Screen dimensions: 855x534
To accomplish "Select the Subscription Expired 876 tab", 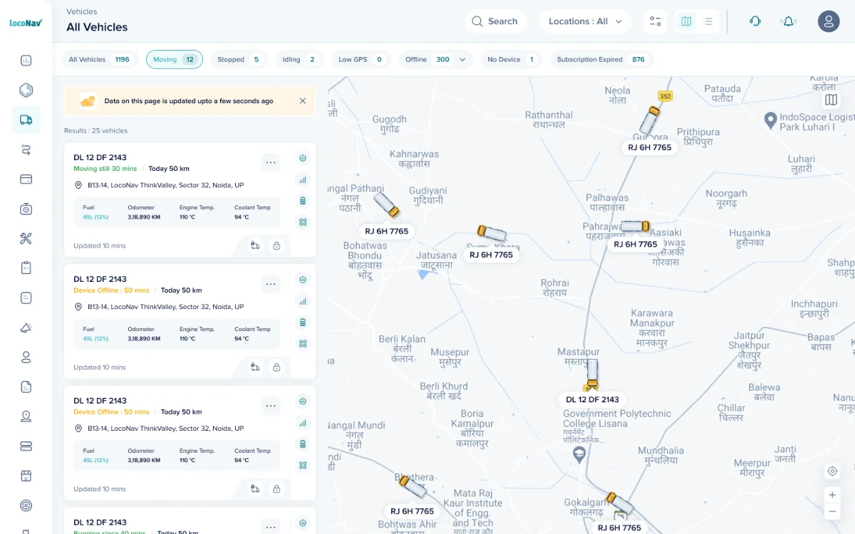I will 601,60.
